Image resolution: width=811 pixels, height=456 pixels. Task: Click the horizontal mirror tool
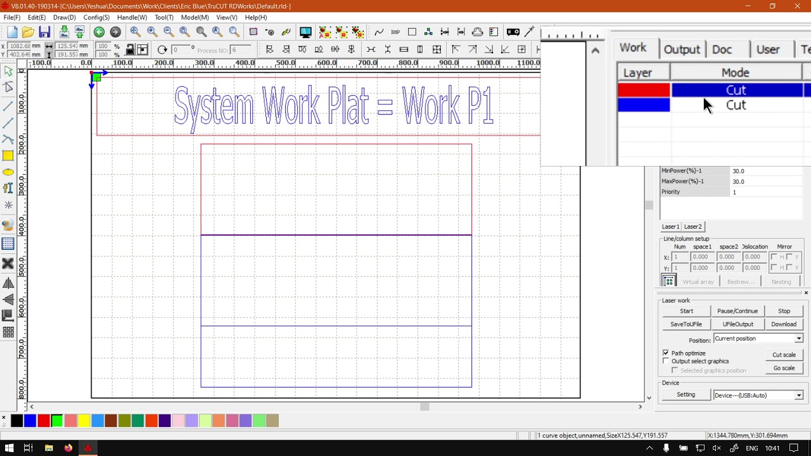tap(8, 284)
